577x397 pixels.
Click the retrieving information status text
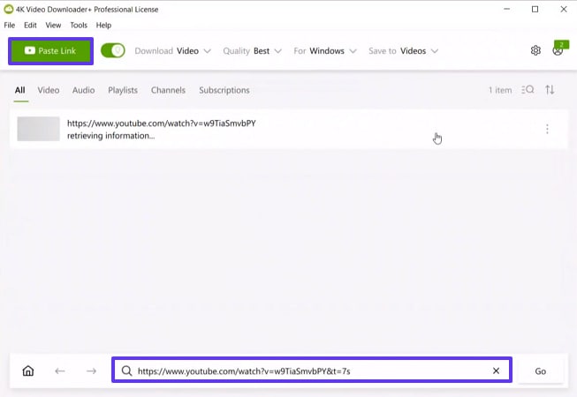pyautogui.click(x=110, y=136)
